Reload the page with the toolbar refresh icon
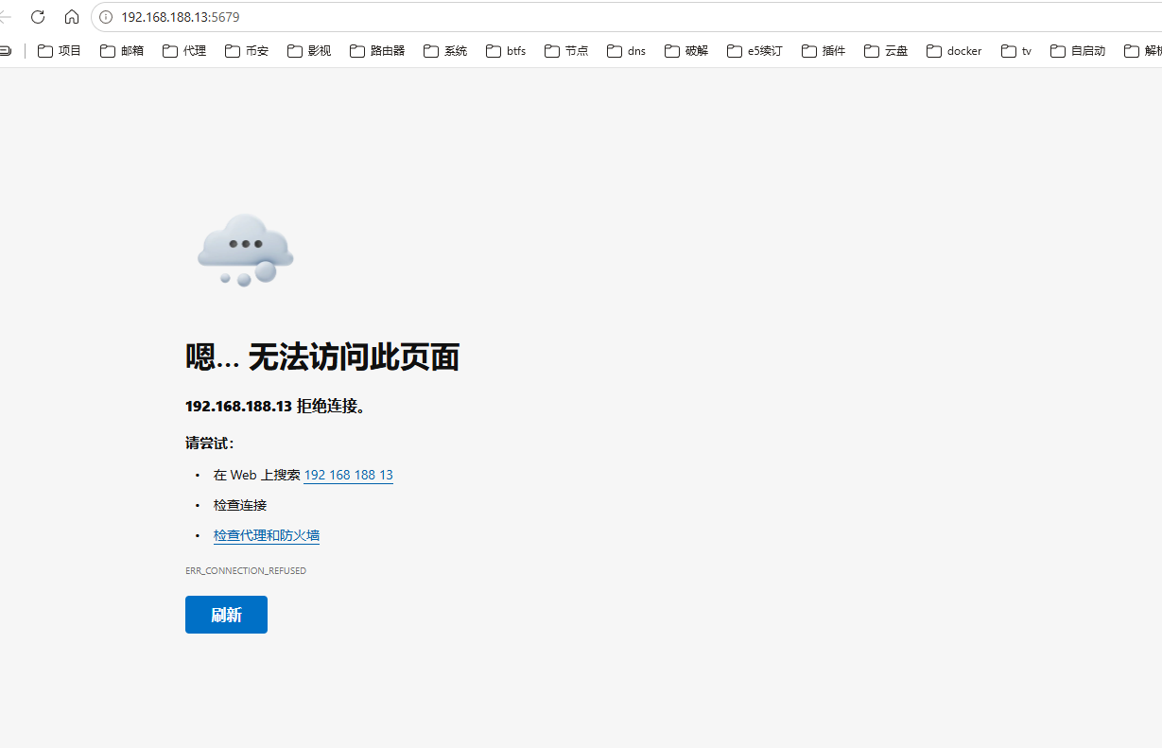The width and height of the screenshot is (1162, 748). (38, 17)
